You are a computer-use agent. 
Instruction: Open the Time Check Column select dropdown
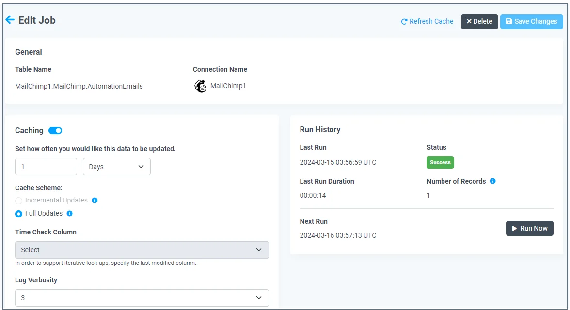[x=142, y=250]
